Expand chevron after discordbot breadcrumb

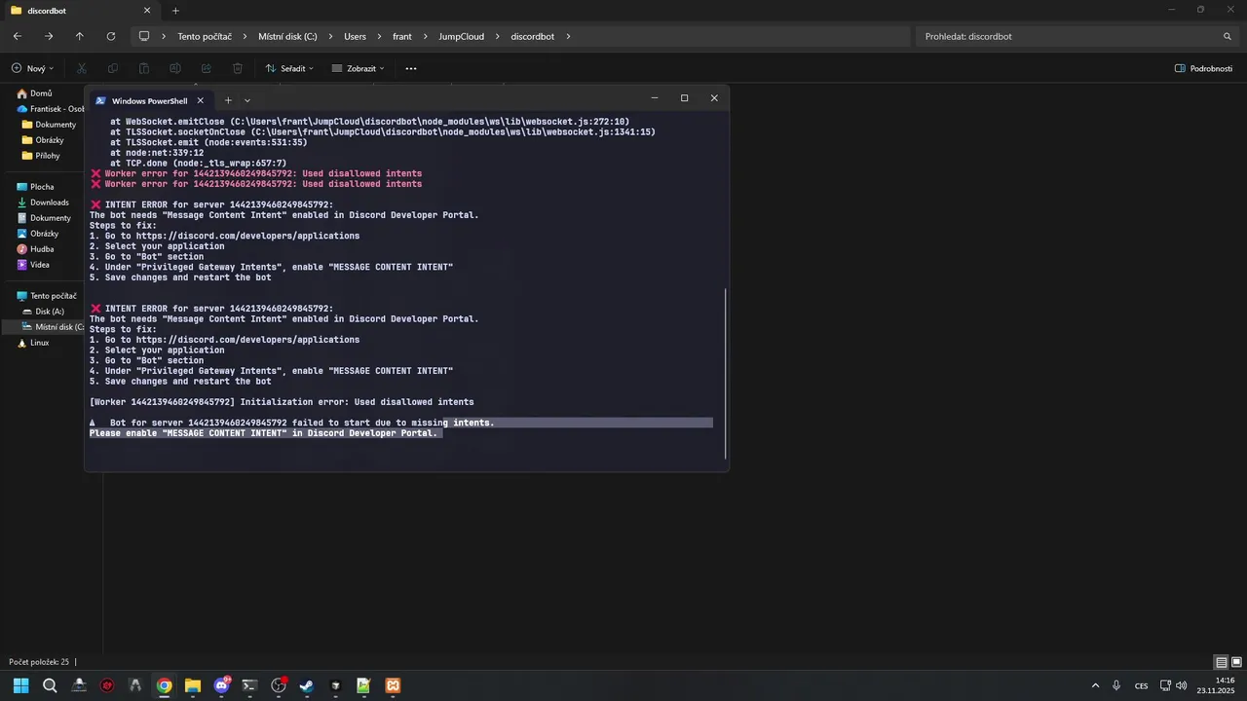coord(568,36)
